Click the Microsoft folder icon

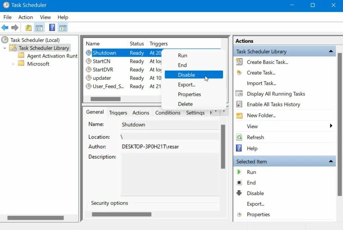pos(21,63)
